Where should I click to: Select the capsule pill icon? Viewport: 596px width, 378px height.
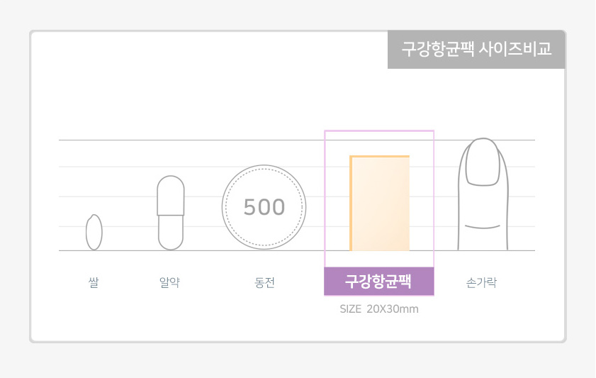[x=171, y=213]
